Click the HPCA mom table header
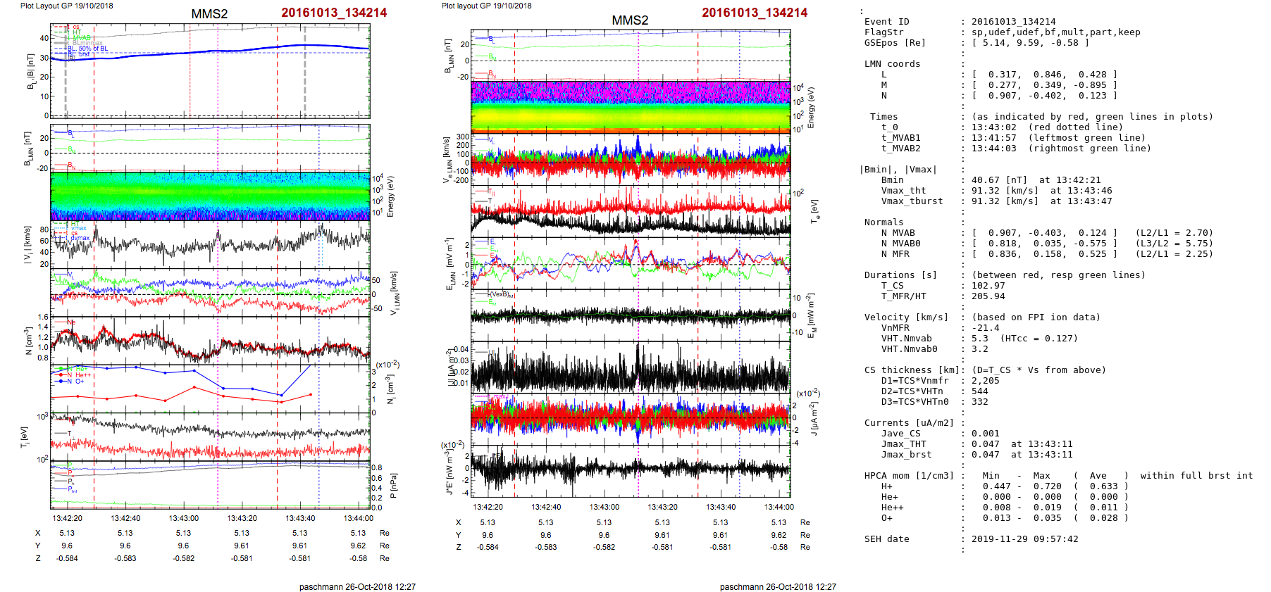 [909, 476]
